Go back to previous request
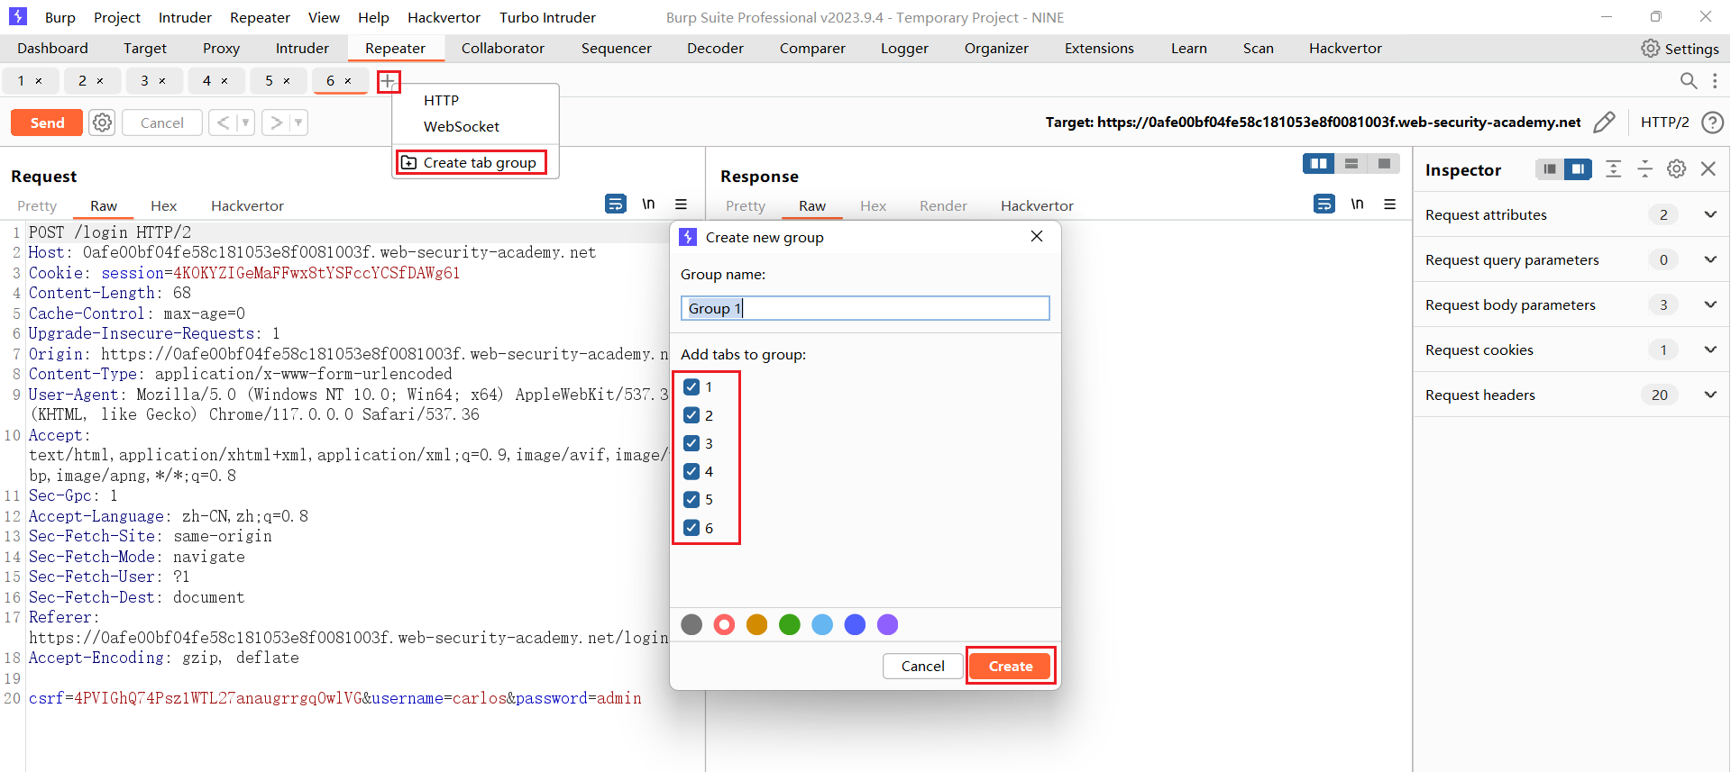This screenshot has height=772, width=1731. coord(223,123)
